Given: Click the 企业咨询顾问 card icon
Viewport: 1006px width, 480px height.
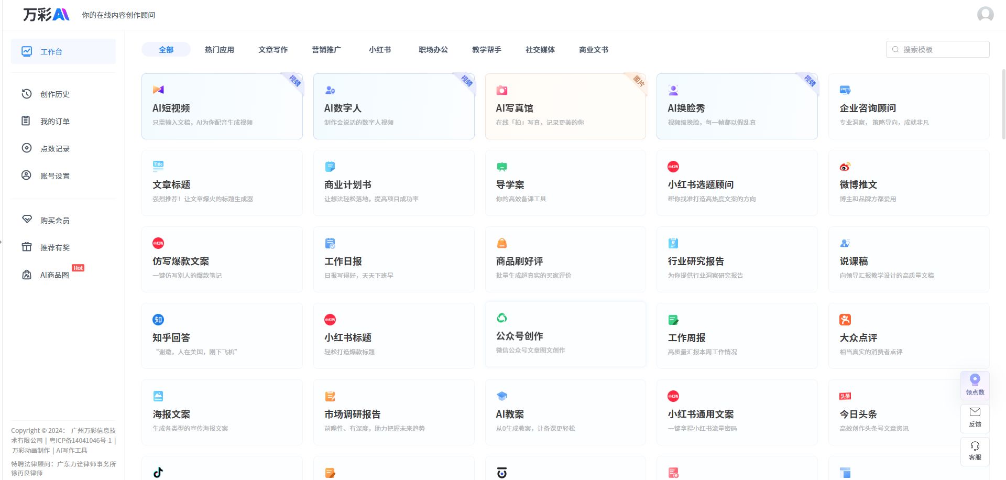Looking at the screenshot, I should (845, 90).
